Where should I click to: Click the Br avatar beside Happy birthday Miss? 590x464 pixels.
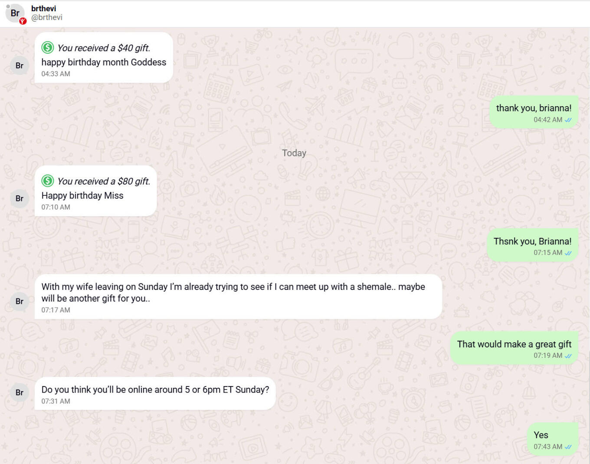[x=20, y=198]
